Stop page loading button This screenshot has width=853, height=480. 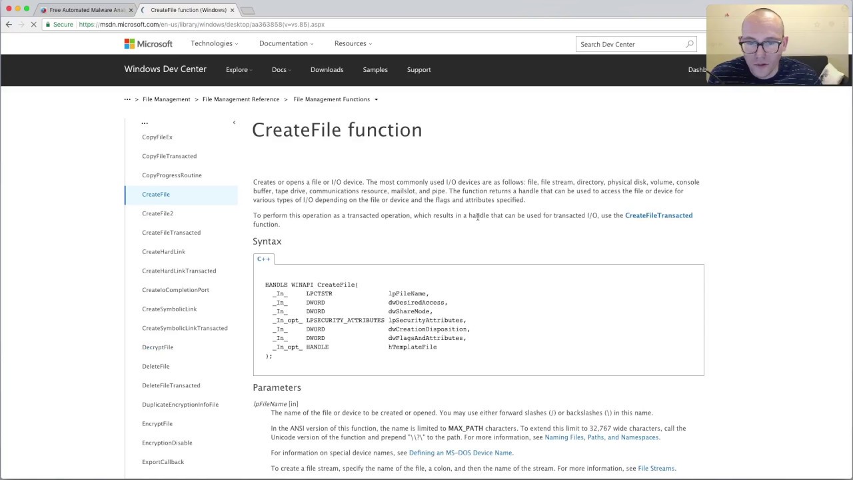coord(33,24)
